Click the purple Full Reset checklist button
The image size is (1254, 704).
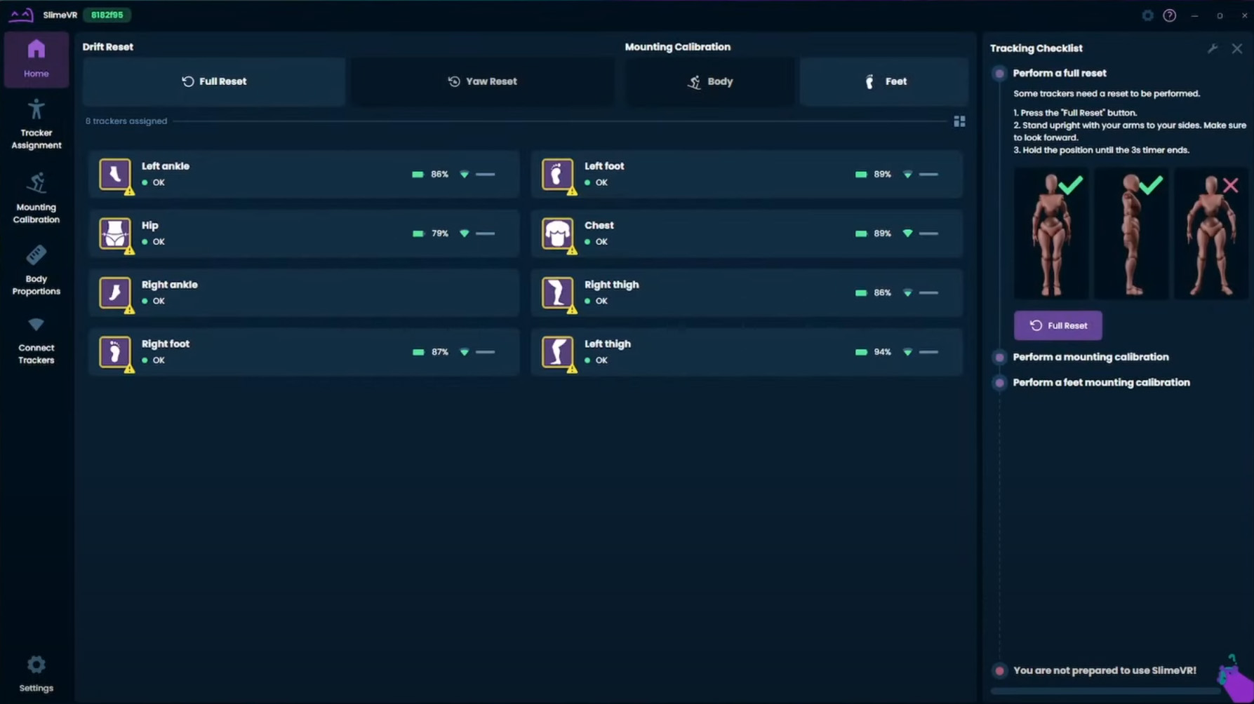pos(1058,325)
